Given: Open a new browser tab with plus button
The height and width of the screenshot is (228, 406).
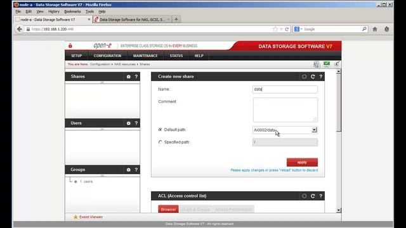Looking at the screenshot, I should tap(176, 20).
